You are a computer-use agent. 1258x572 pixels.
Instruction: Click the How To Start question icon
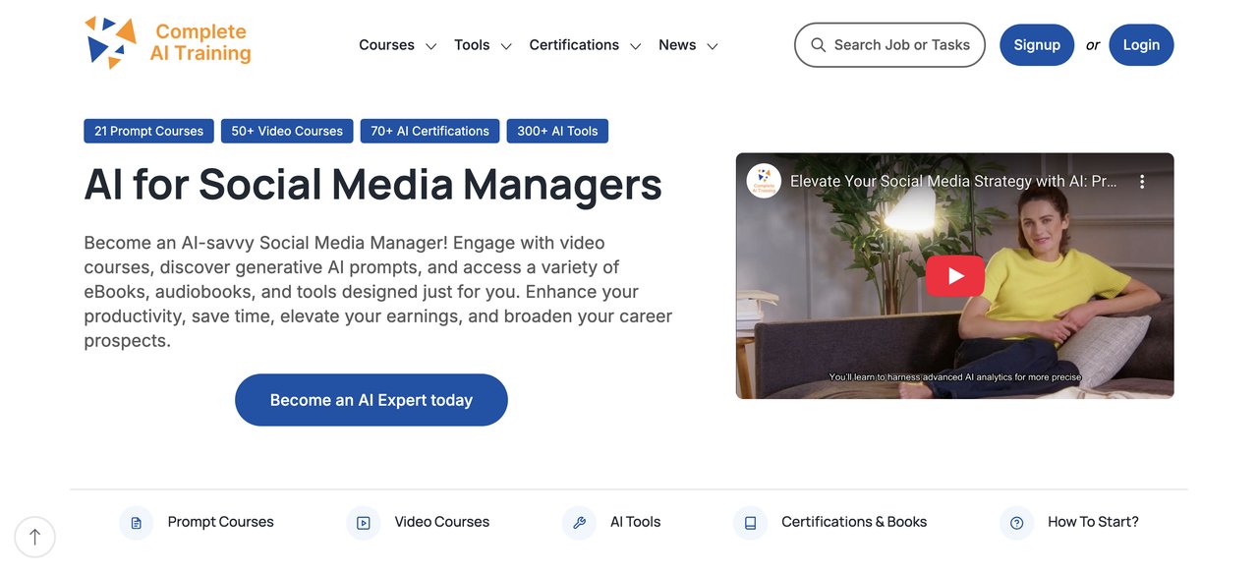click(1015, 522)
